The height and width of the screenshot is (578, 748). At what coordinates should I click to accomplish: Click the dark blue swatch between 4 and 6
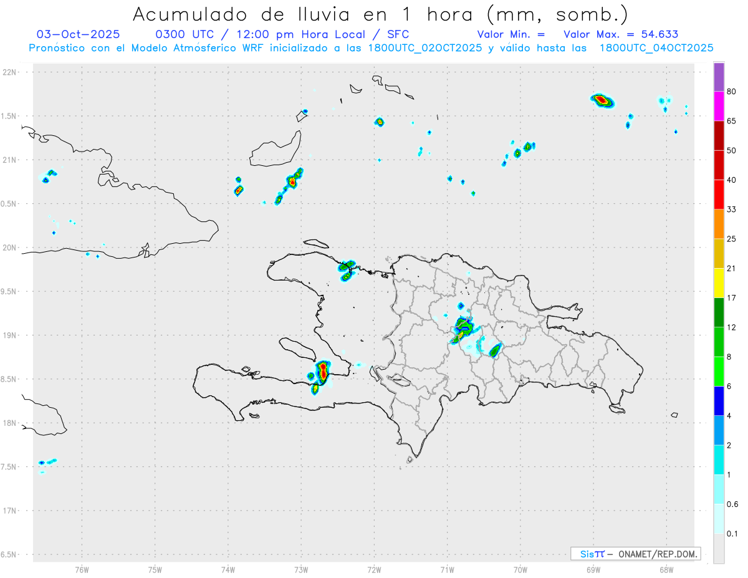(719, 400)
